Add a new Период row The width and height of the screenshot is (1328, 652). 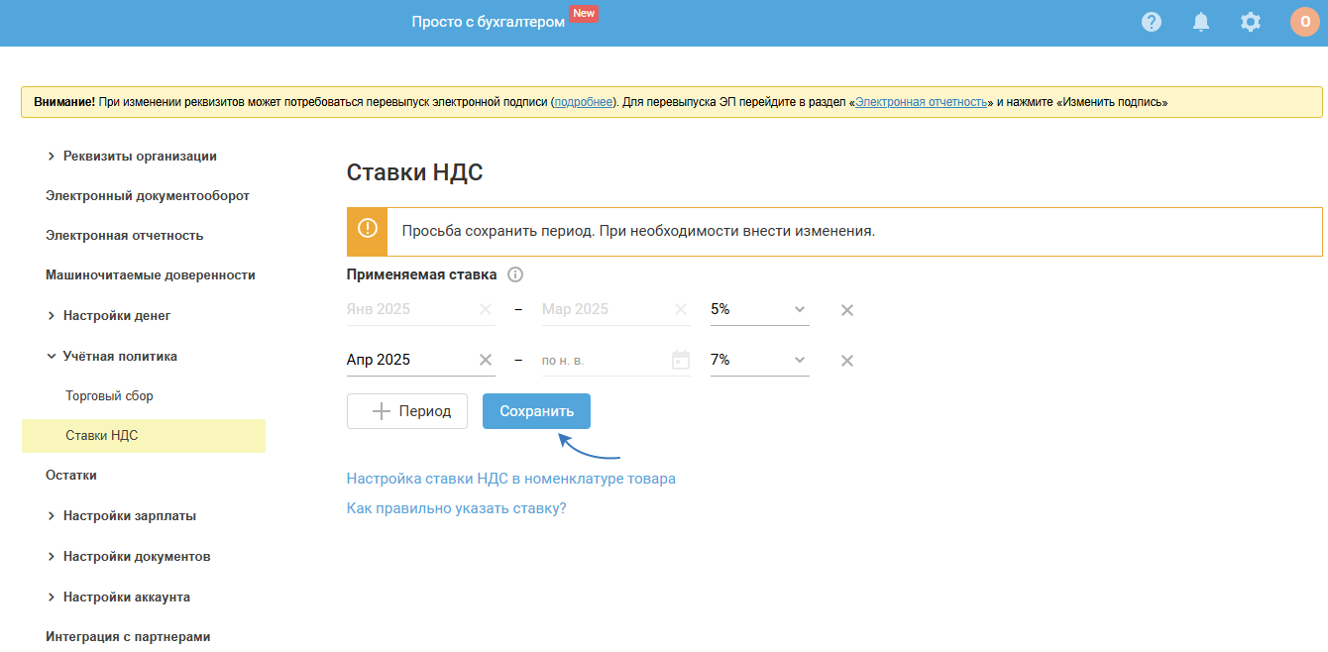(x=407, y=411)
